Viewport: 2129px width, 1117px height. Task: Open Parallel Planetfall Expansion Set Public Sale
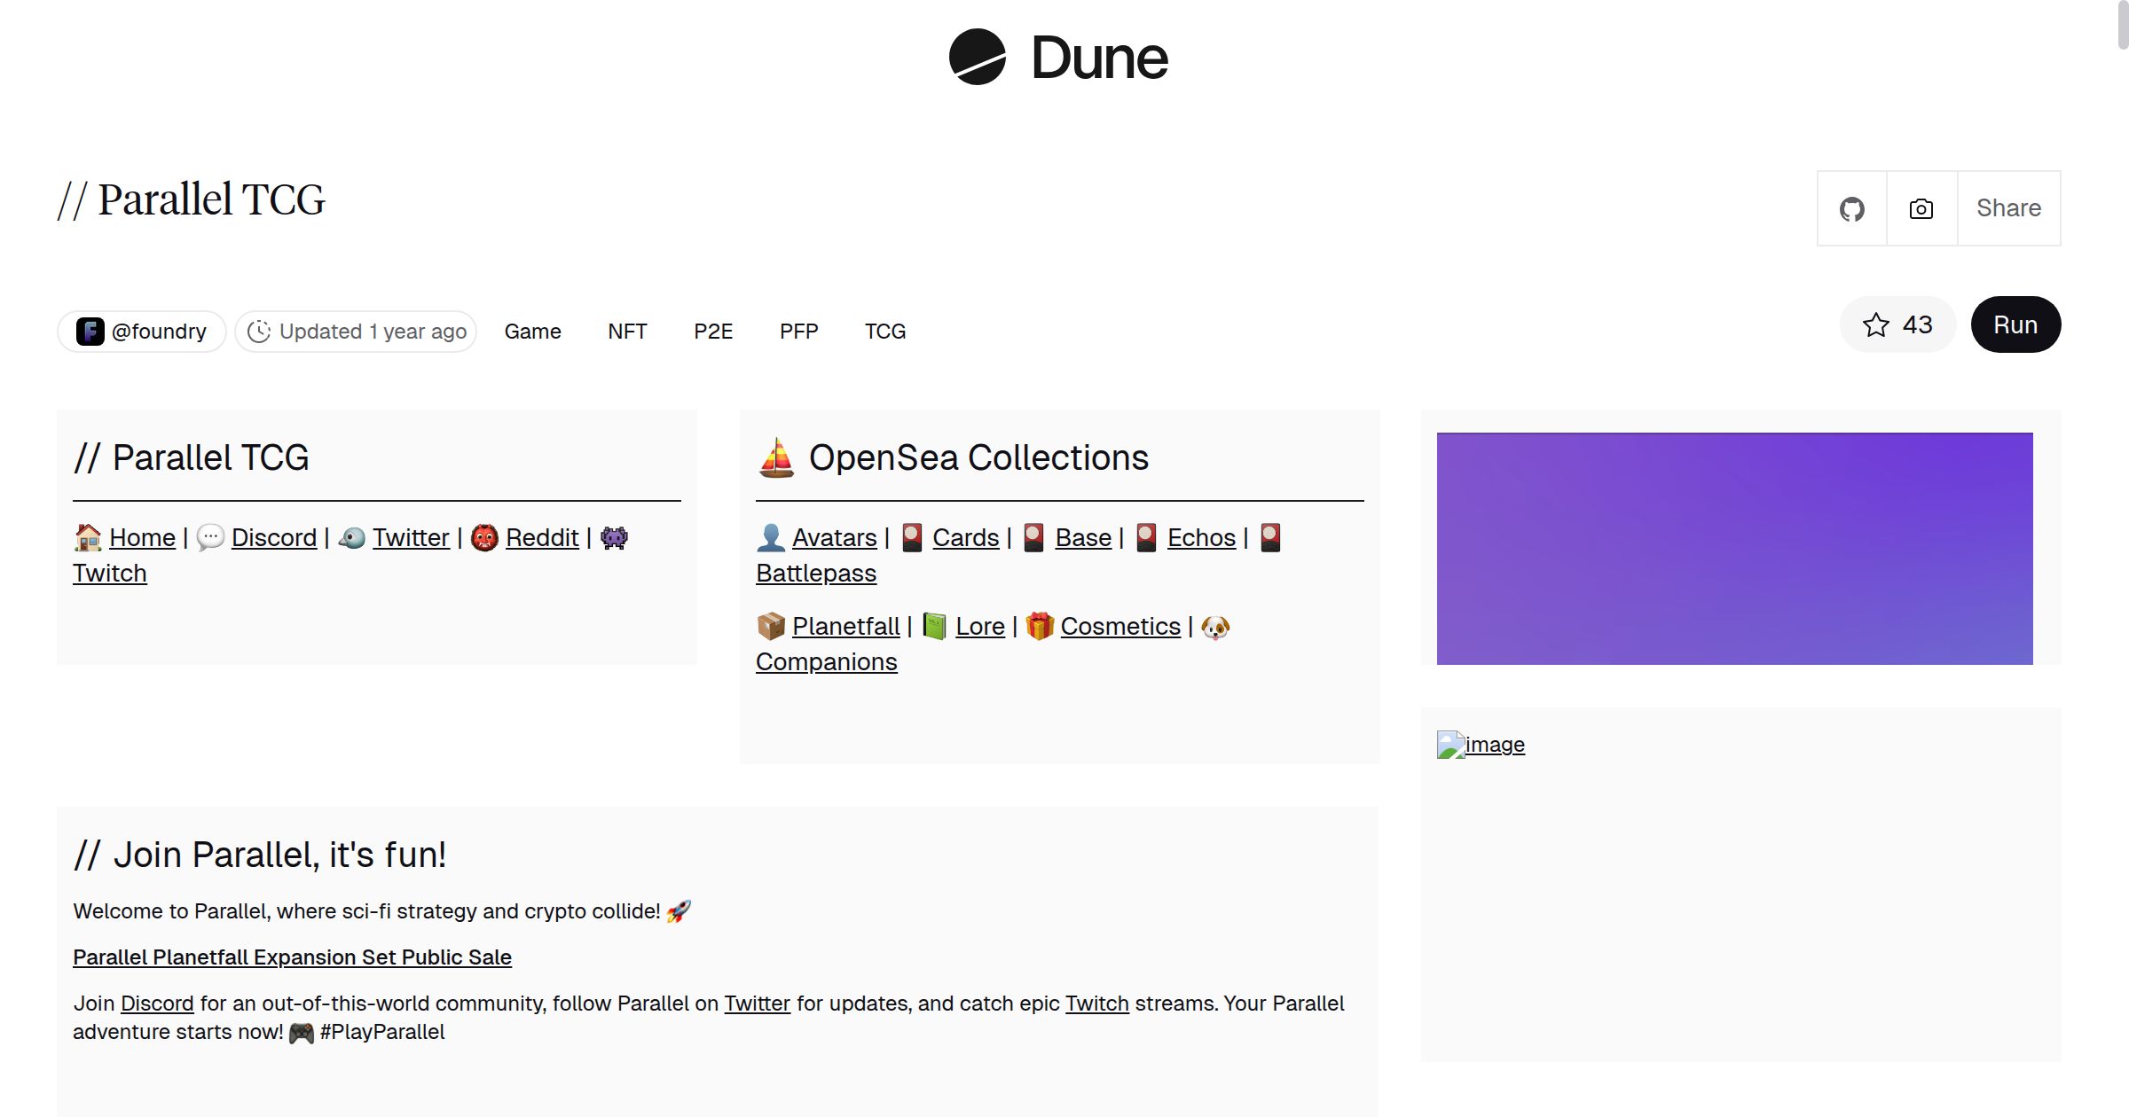292,957
